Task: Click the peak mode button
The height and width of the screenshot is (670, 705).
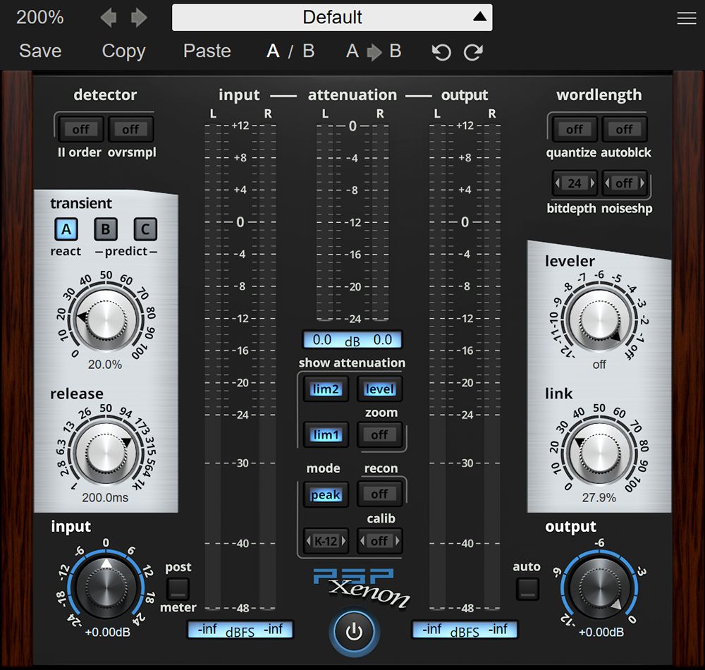Action: pos(326,495)
